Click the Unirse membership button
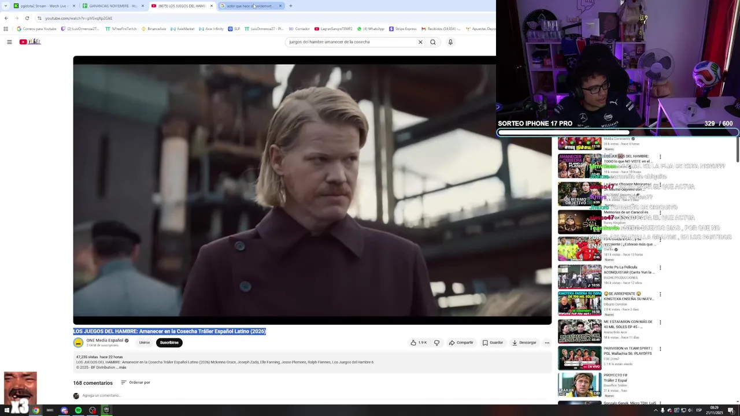The width and height of the screenshot is (740, 416). point(145,343)
